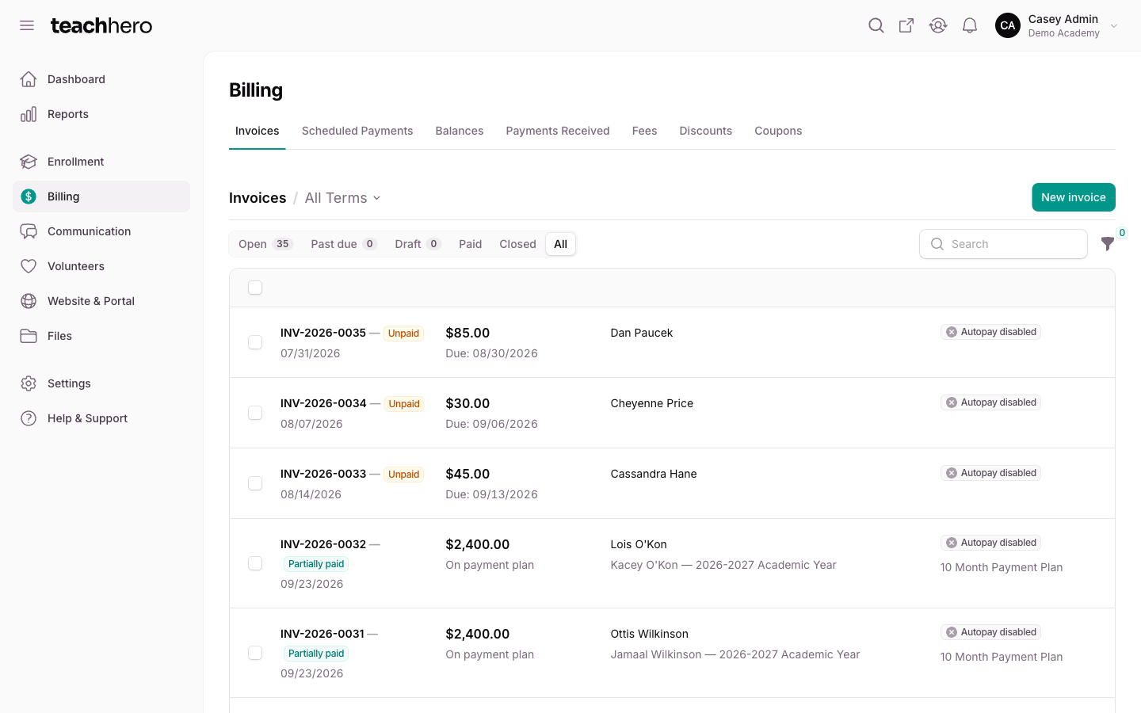The height and width of the screenshot is (713, 1141).
Task: Open the Discounts tab
Action: pyautogui.click(x=706, y=131)
